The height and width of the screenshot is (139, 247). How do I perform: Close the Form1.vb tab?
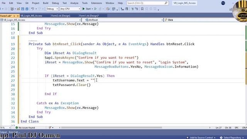tap(18, 16)
